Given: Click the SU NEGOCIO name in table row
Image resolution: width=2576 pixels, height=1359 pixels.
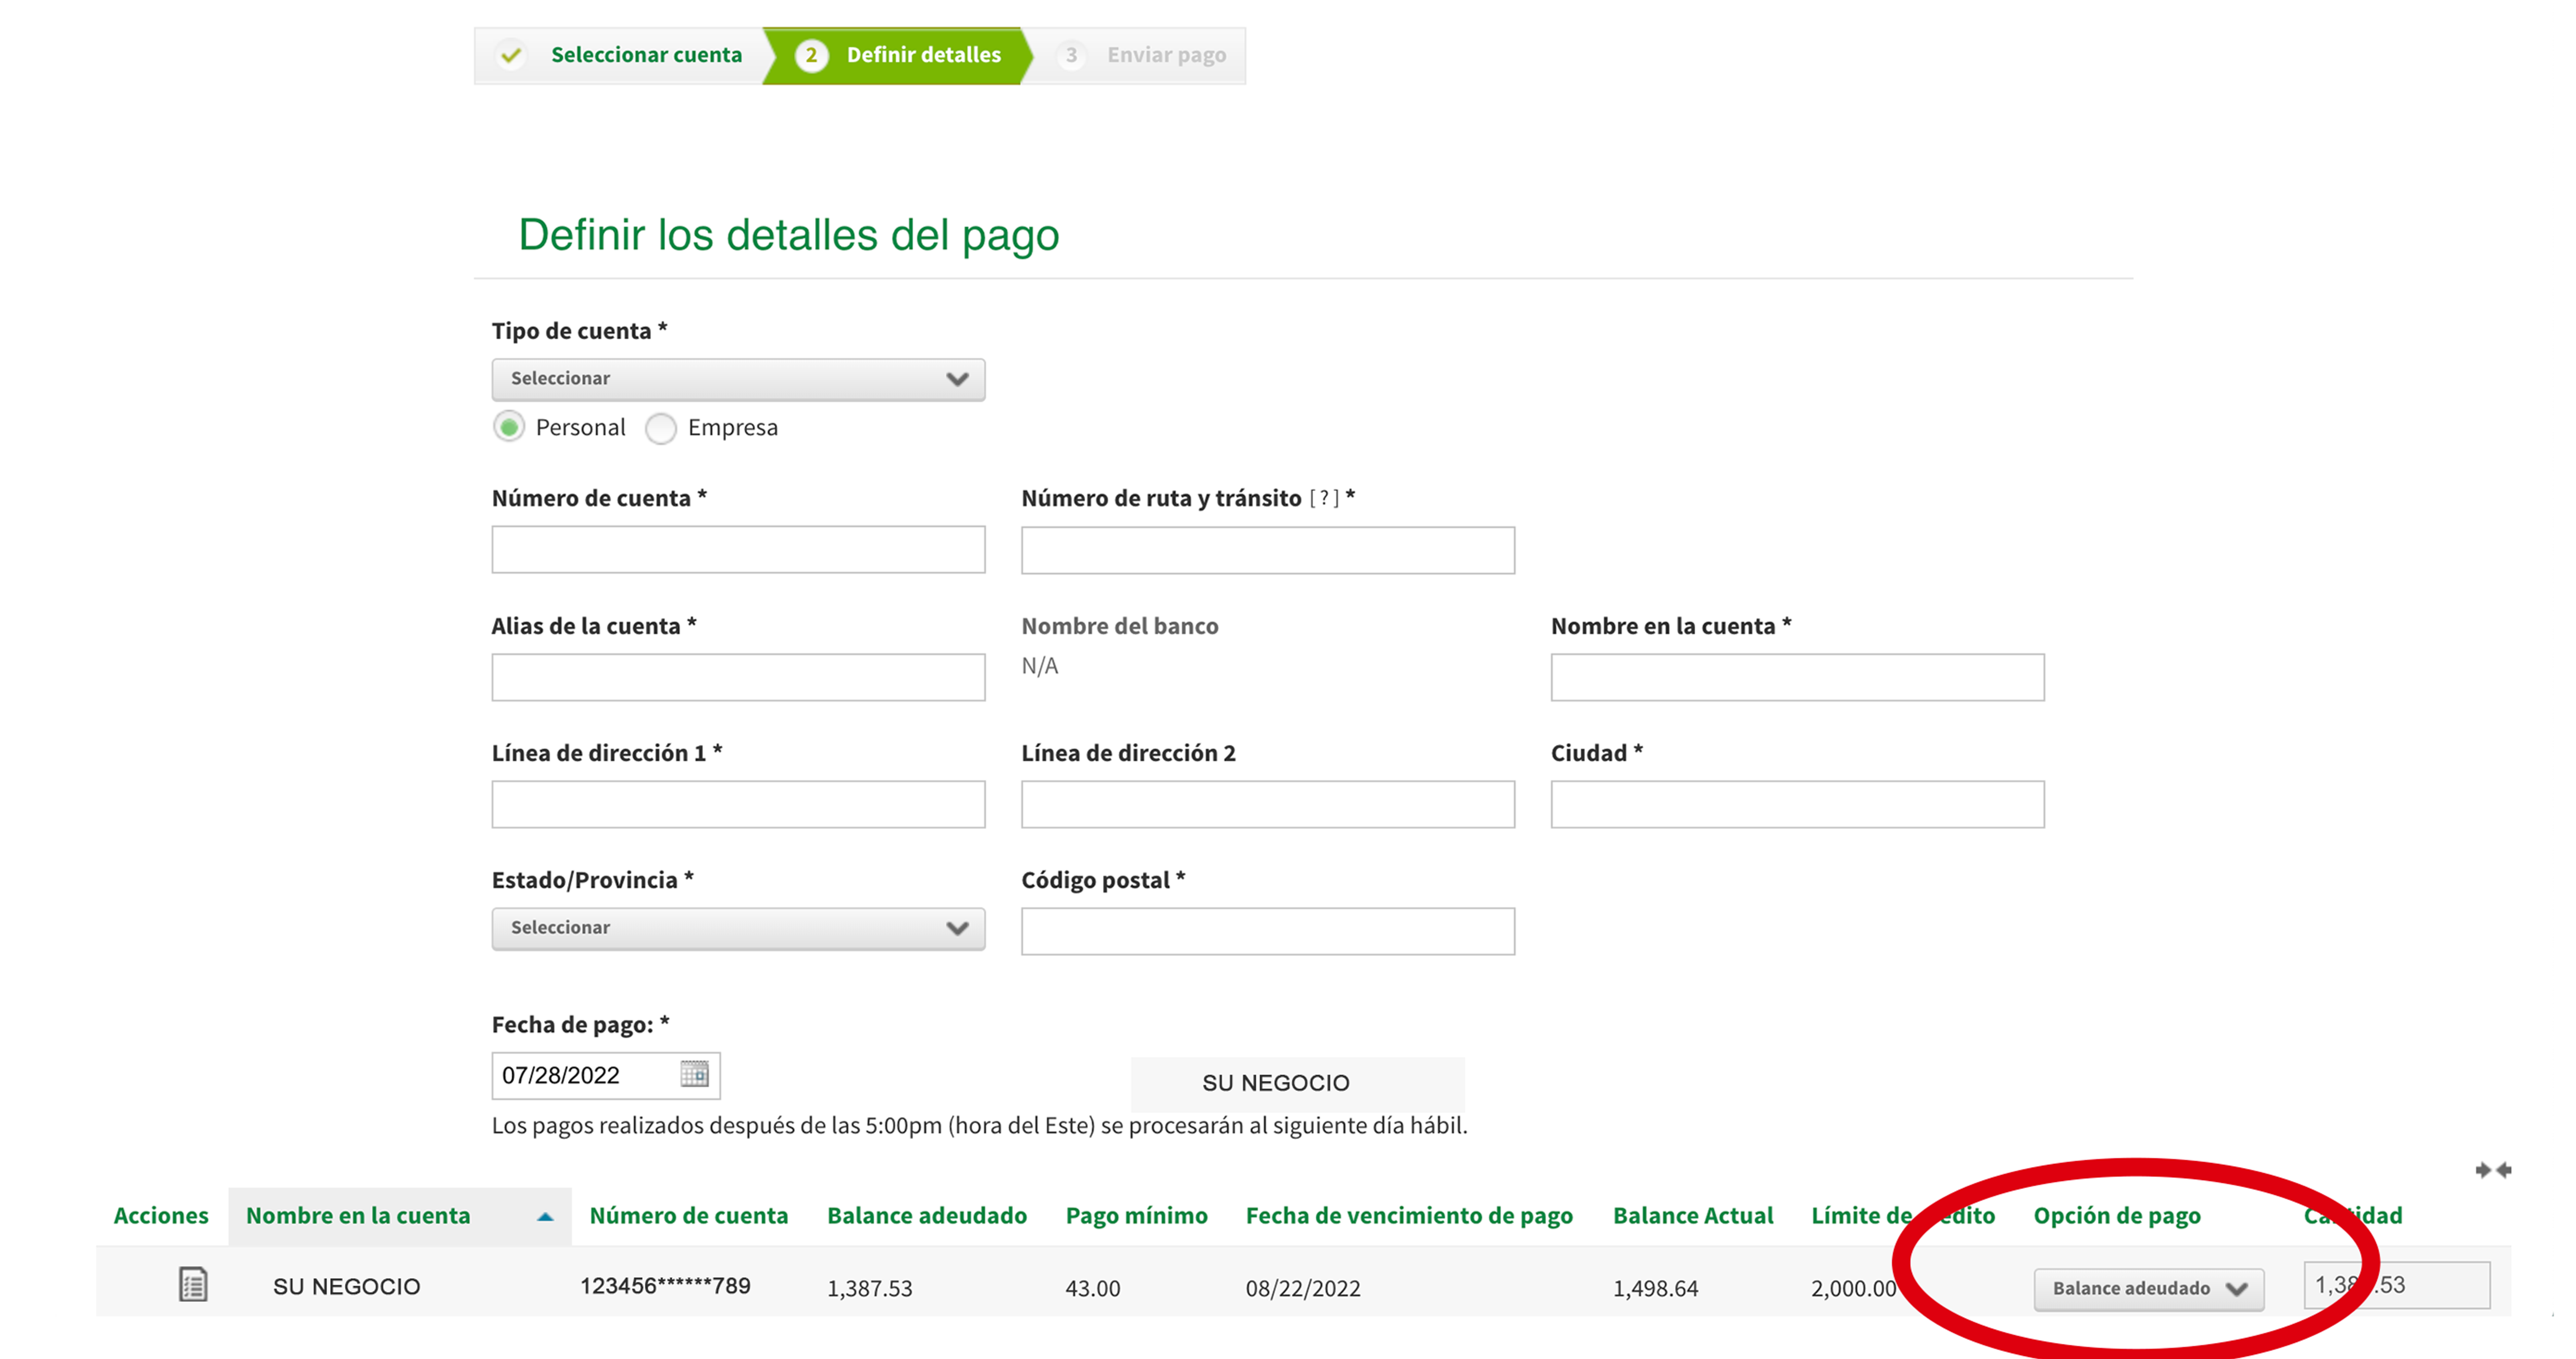Looking at the screenshot, I should pos(347,1287).
